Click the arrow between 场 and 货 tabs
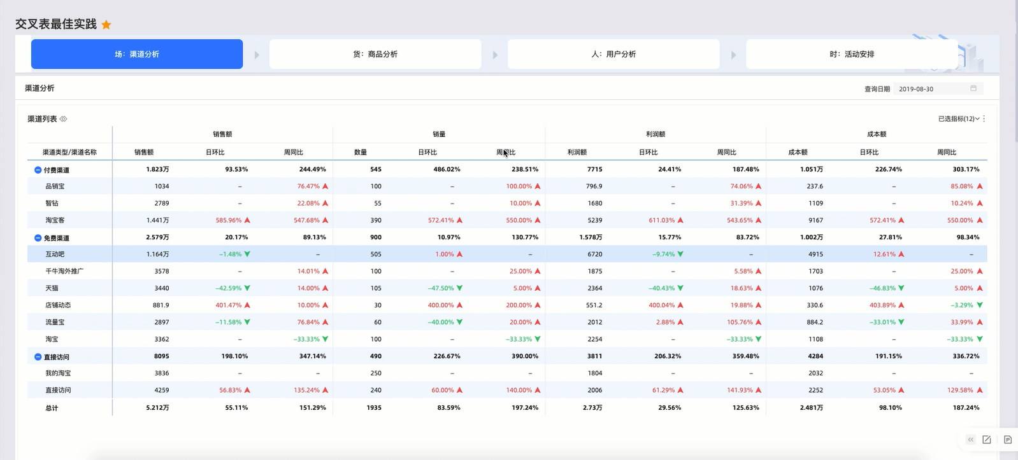1018x460 pixels. [257, 55]
